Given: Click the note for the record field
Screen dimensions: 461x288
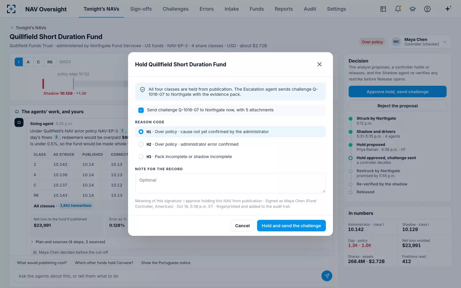Looking at the screenshot, I should click(230, 183).
